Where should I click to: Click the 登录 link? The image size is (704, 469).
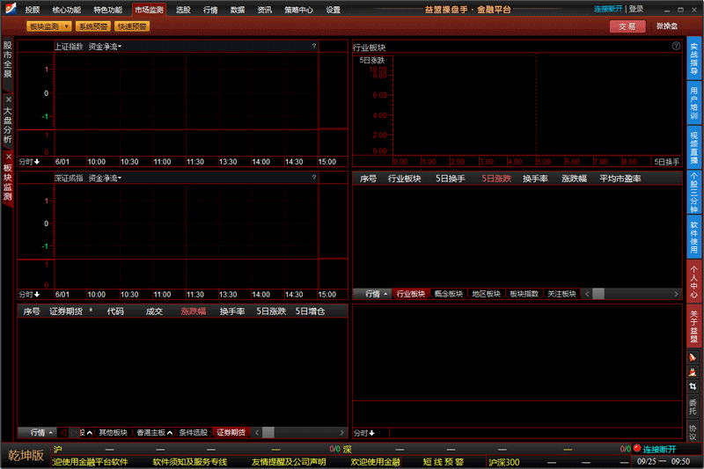[x=636, y=9]
